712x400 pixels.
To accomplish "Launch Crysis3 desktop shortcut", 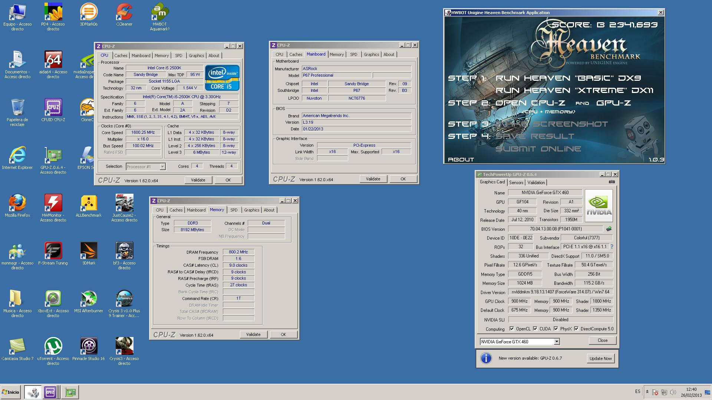I will click(124, 351).
